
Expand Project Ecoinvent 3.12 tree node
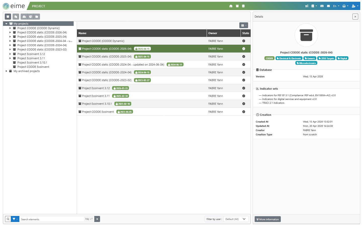coord(10,54)
